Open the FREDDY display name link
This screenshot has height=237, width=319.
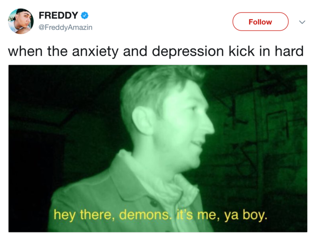click(58, 15)
